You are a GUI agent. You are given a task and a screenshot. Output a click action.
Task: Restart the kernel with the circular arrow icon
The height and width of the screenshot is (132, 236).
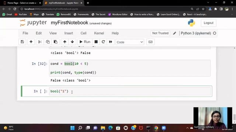[103, 42]
